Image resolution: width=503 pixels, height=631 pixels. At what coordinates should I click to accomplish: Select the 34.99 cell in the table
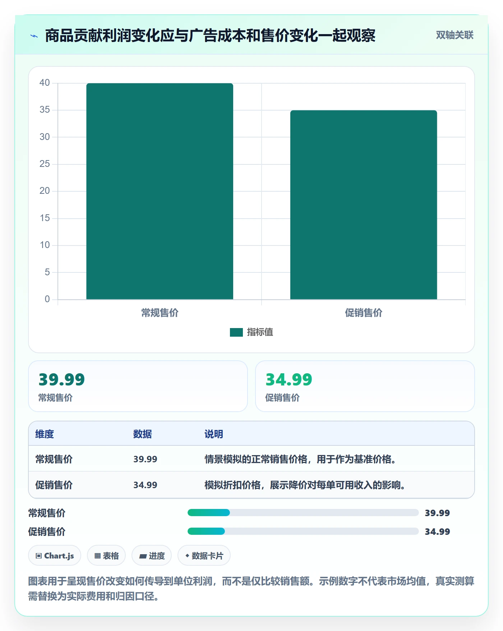(145, 485)
